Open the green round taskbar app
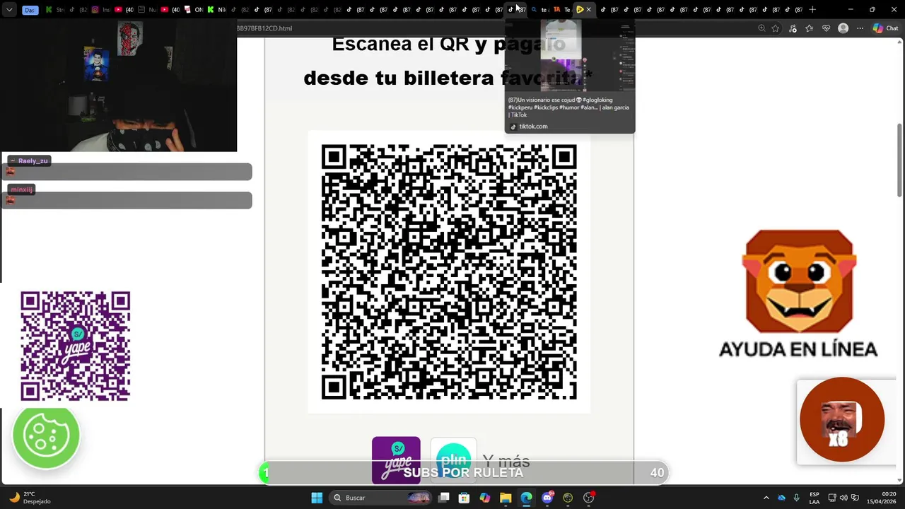Image resolution: width=905 pixels, height=509 pixels. point(568,498)
